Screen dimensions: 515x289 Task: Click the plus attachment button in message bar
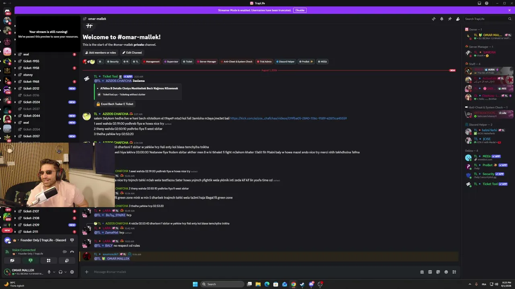coord(86,272)
